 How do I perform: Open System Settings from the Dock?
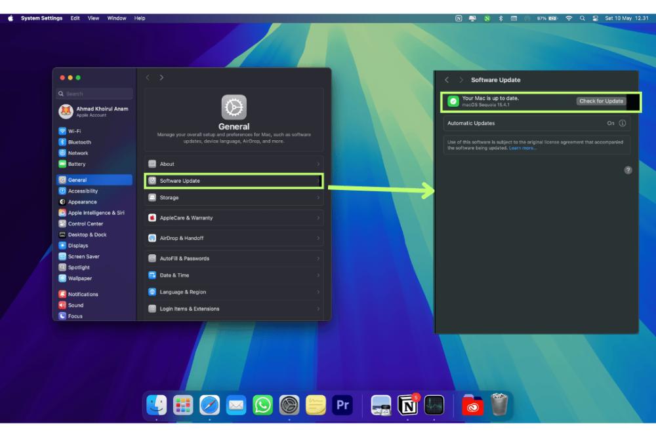tap(289, 405)
